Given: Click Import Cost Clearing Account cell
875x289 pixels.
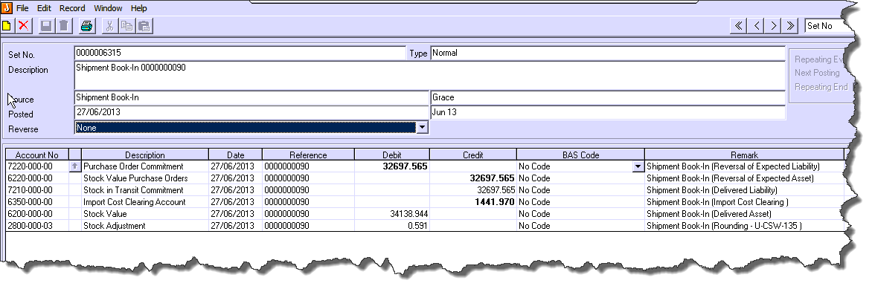Looking at the screenshot, I should click(x=145, y=201).
